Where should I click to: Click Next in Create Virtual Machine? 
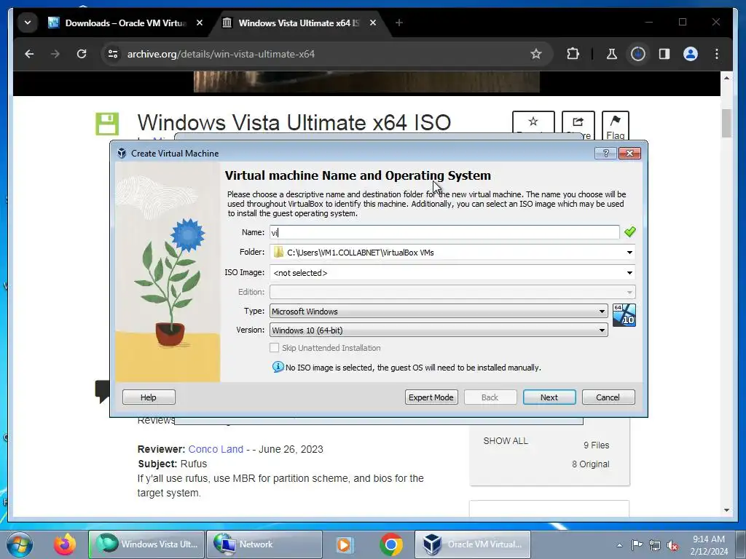[549, 397]
